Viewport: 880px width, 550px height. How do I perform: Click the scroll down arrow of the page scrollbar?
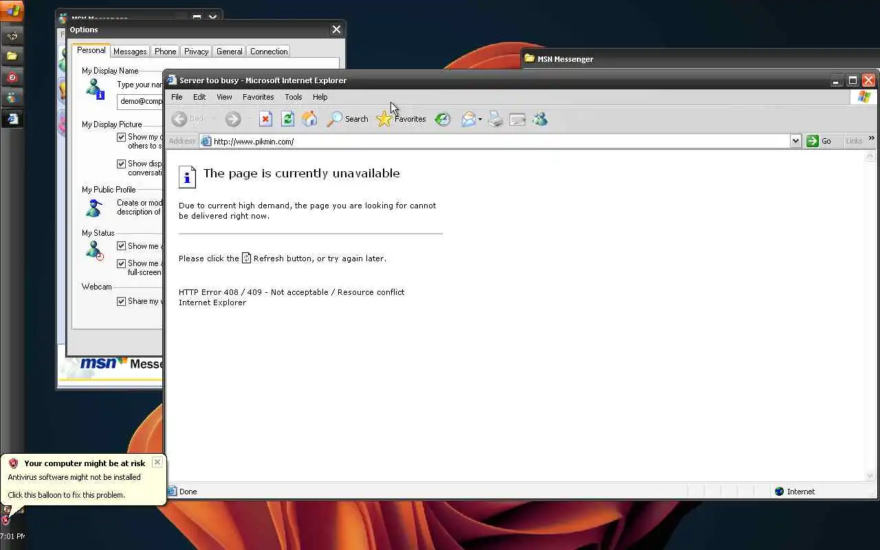870,476
